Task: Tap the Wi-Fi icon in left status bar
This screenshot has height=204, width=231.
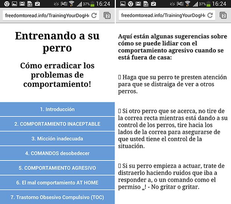Action: [x=72, y=4]
